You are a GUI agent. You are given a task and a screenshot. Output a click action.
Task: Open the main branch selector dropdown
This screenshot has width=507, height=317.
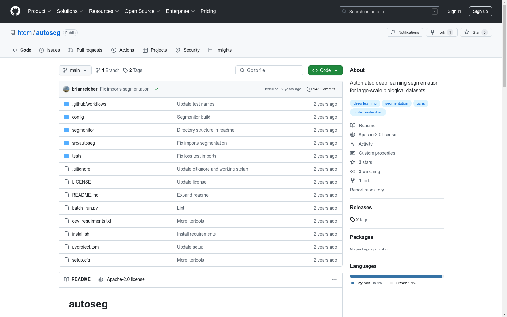[x=75, y=70]
